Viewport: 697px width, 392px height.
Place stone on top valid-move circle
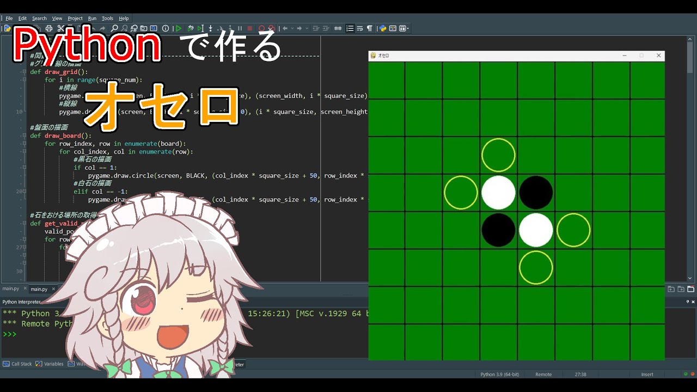(498, 155)
